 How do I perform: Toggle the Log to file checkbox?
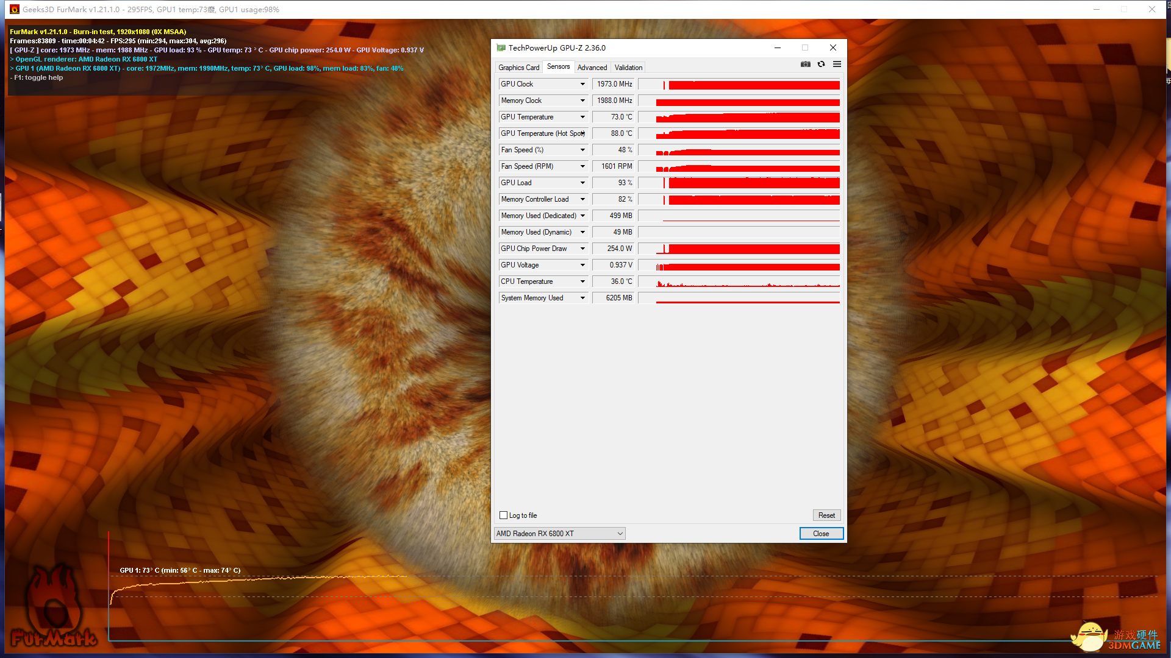[x=504, y=515]
